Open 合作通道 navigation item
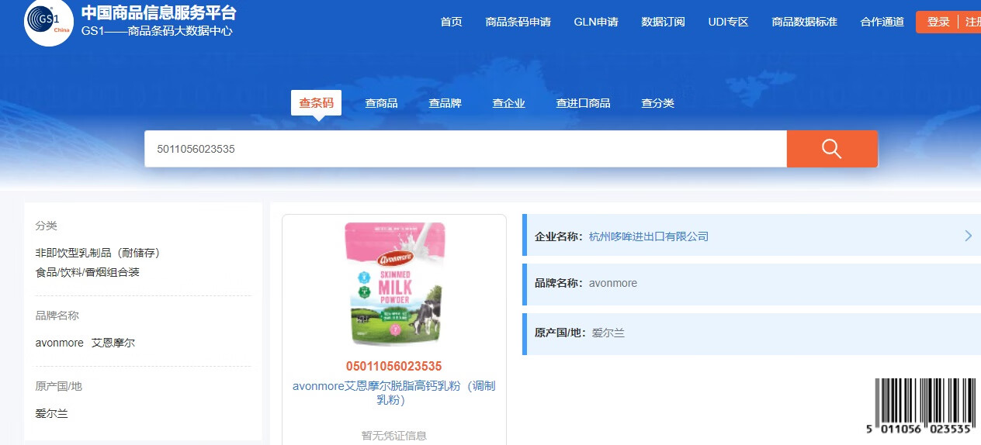 (x=882, y=22)
